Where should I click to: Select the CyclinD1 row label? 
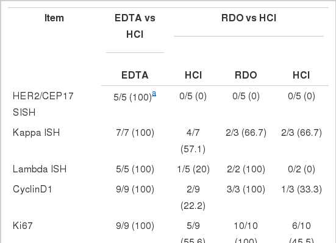pyautogui.click(x=32, y=189)
